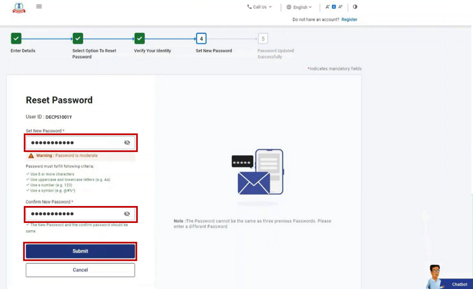Screen dimensions: 473x289
Task: Reveal the Confirm New Password entry
Action: (127, 214)
